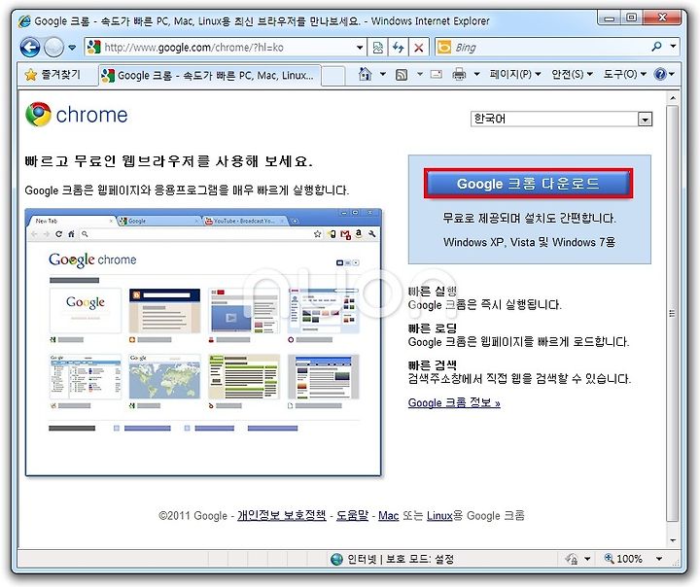Open the 한국어 language dropdown
This screenshot has height=587, width=700.
click(x=562, y=119)
